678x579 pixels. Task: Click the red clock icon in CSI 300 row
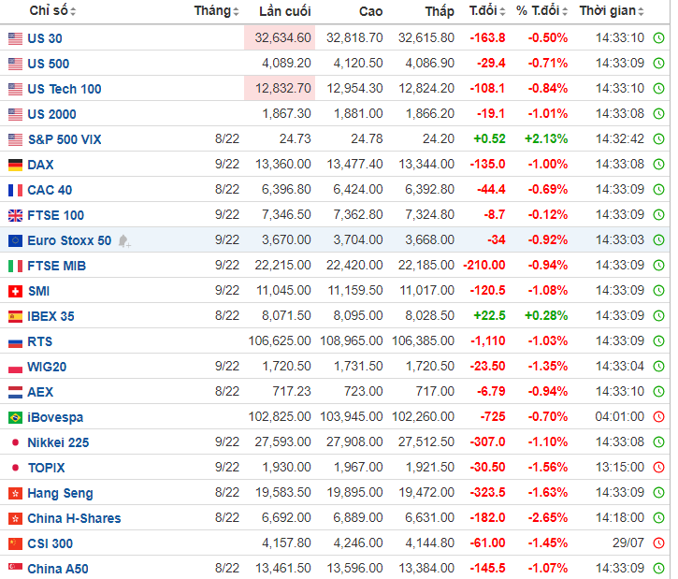(658, 543)
